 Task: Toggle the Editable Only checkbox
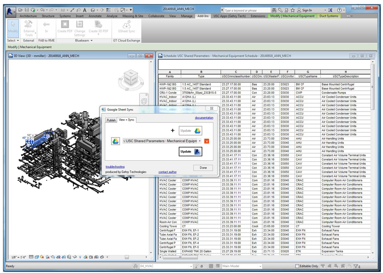coord(297,266)
